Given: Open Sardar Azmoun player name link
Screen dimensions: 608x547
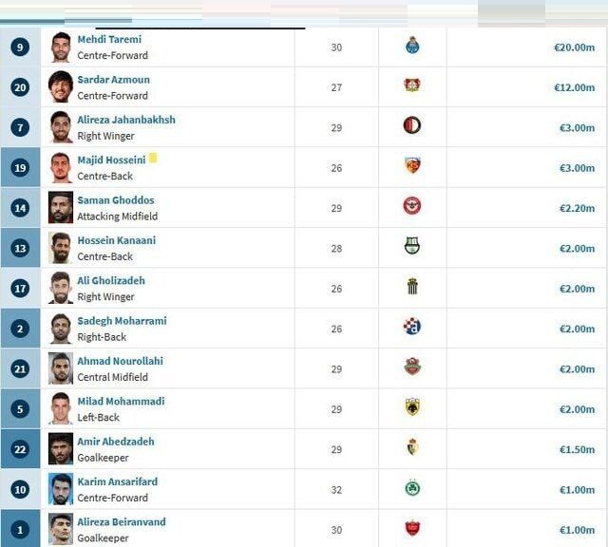Looking at the screenshot, I should tap(114, 80).
